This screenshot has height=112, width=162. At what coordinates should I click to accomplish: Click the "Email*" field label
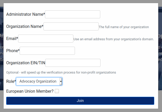(x=12, y=39)
